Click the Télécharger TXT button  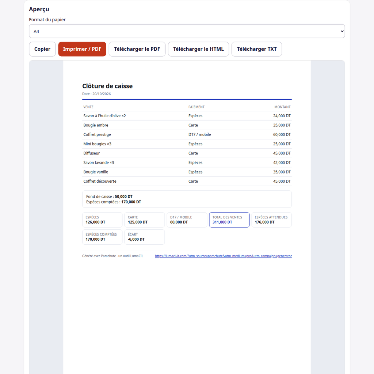[257, 49]
